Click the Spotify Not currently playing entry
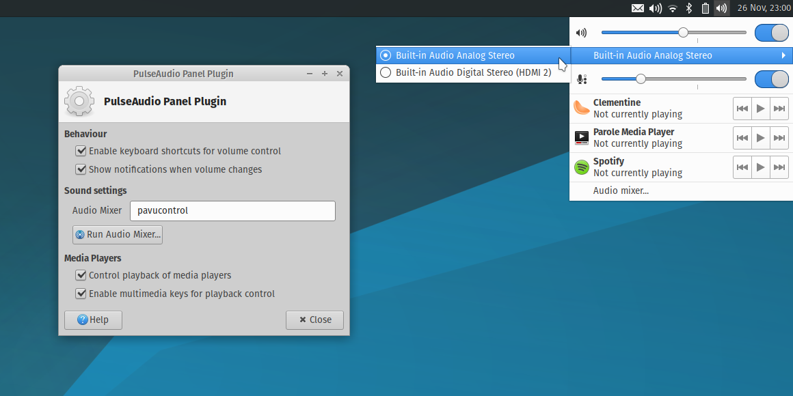Viewport: 793px width, 396px height. [638, 173]
